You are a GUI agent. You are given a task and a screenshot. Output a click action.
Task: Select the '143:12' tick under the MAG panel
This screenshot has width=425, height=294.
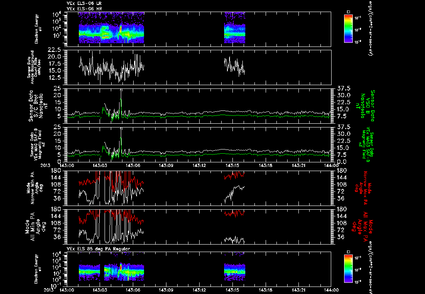(199, 165)
